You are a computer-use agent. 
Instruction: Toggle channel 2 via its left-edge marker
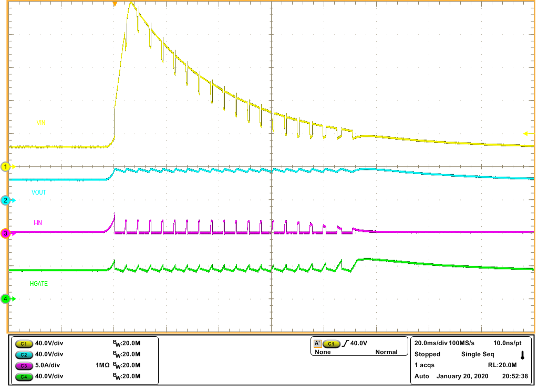point(5,201)
